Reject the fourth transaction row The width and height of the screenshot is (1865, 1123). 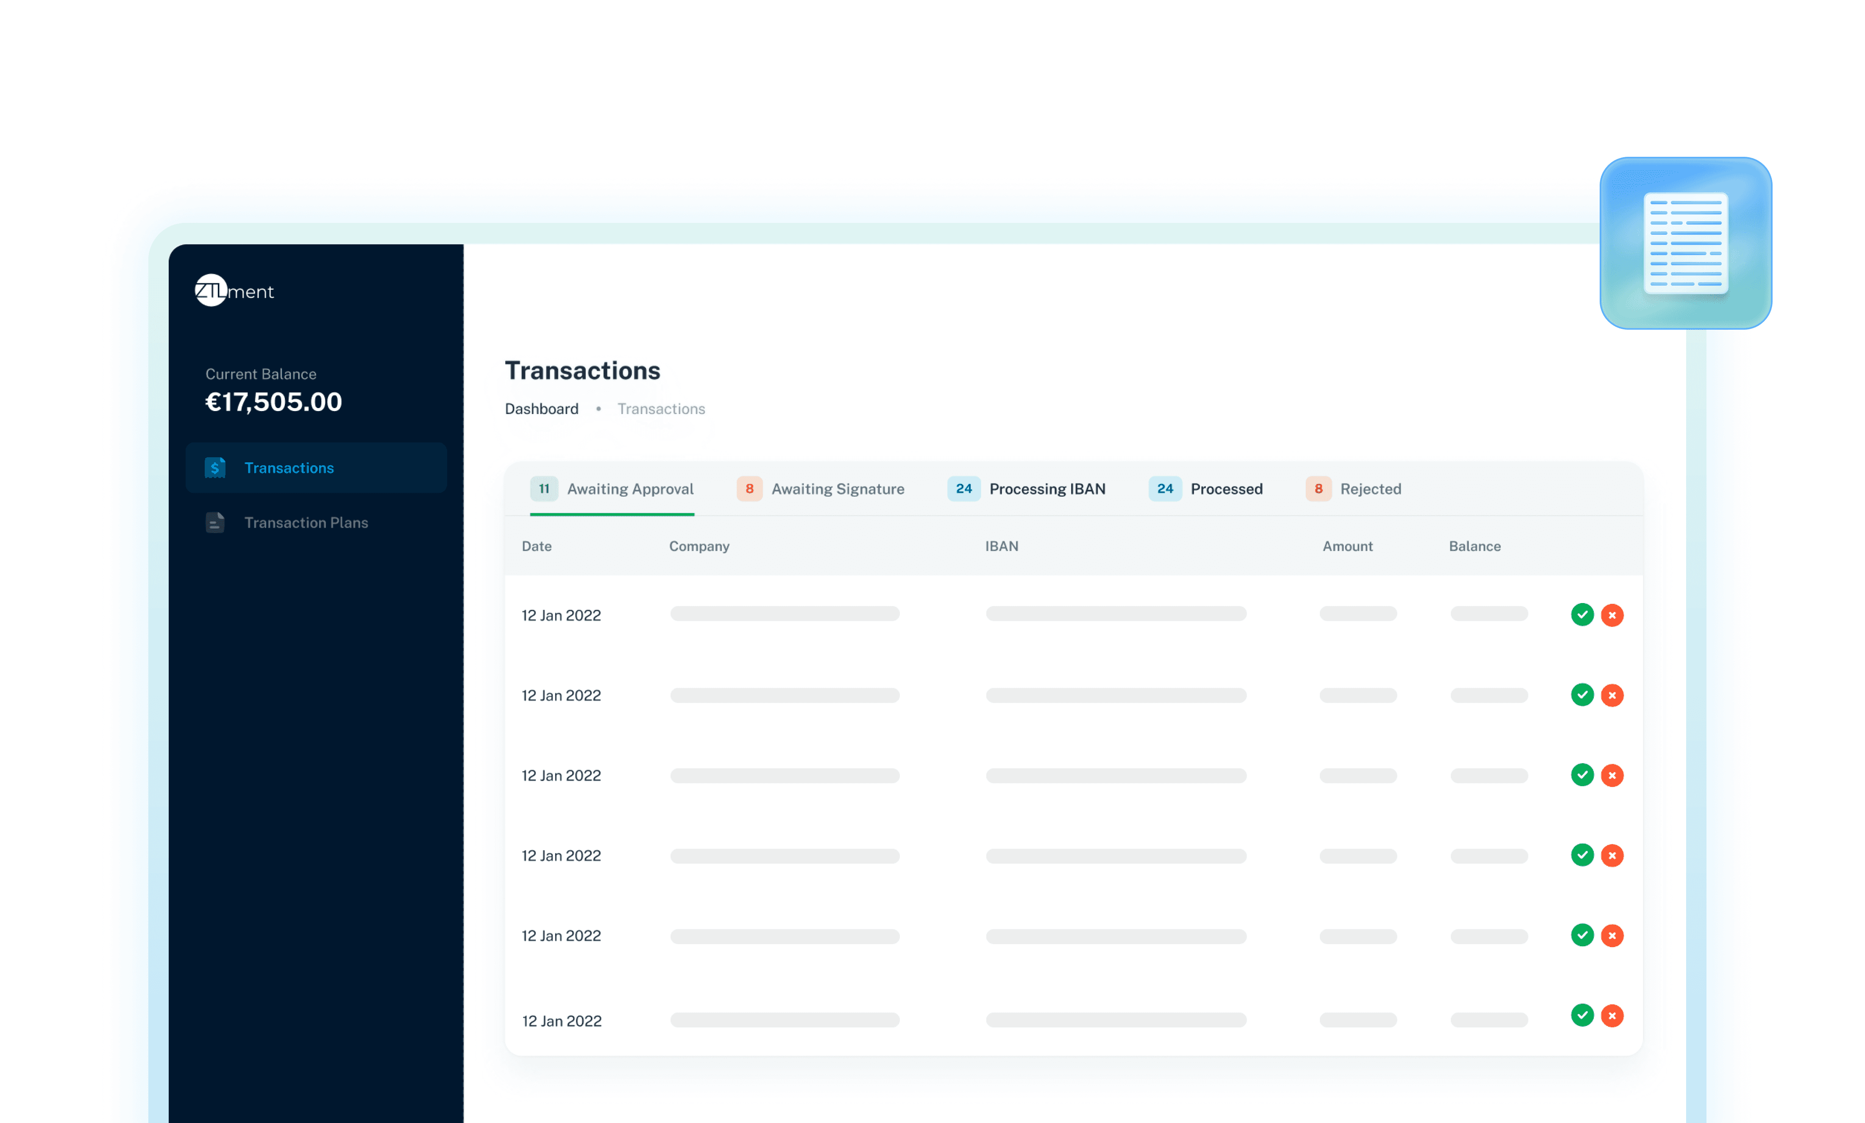coord(1612,856)
